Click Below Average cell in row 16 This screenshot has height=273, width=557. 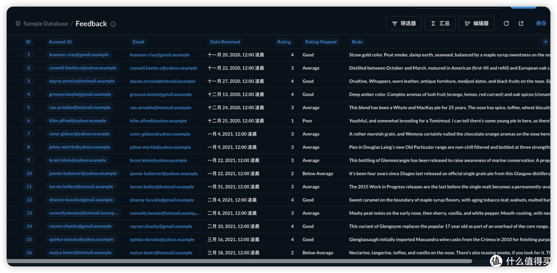[x=318, y=253]
